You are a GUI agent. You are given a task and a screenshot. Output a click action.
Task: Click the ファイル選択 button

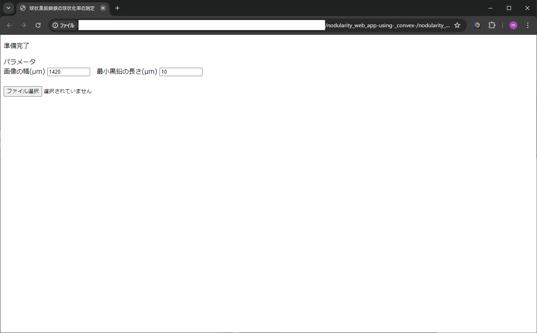(23, 91)
